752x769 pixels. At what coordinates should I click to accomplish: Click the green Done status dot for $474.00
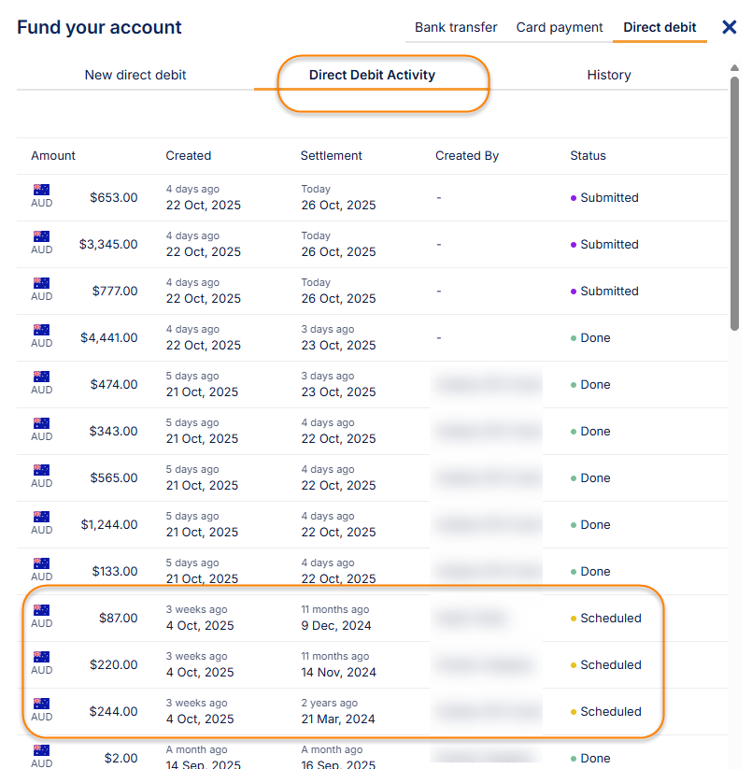[574, 385]
